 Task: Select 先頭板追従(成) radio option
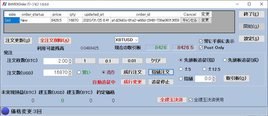[x=225, y=60]
